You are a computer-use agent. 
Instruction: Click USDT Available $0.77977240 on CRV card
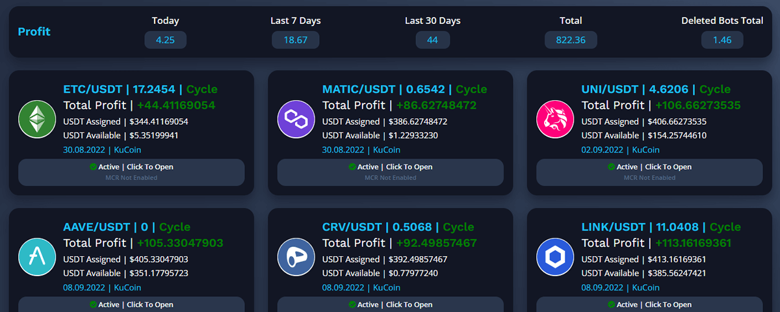380,273
